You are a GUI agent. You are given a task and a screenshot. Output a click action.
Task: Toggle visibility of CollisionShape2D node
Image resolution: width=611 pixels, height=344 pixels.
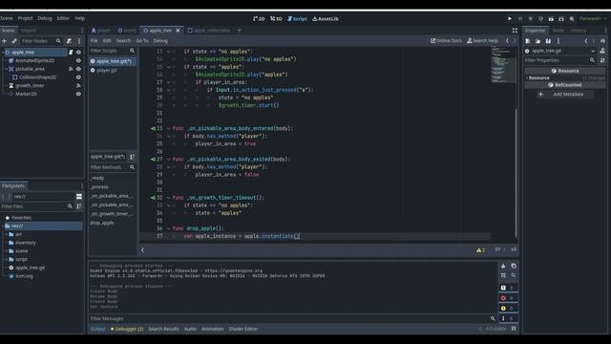point(78,77)
